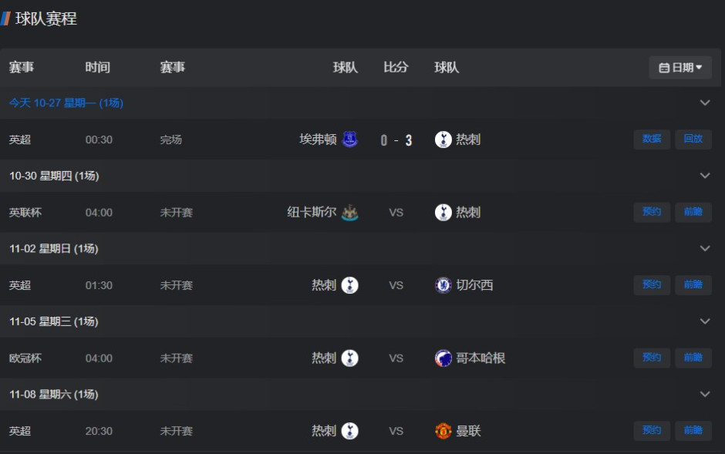725x454 pixels.
Task: Open 前瞻 preview for the 曼联 match
Action: coord(693,431)
